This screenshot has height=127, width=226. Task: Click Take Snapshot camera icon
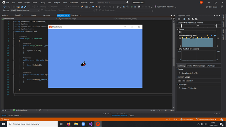179,81
